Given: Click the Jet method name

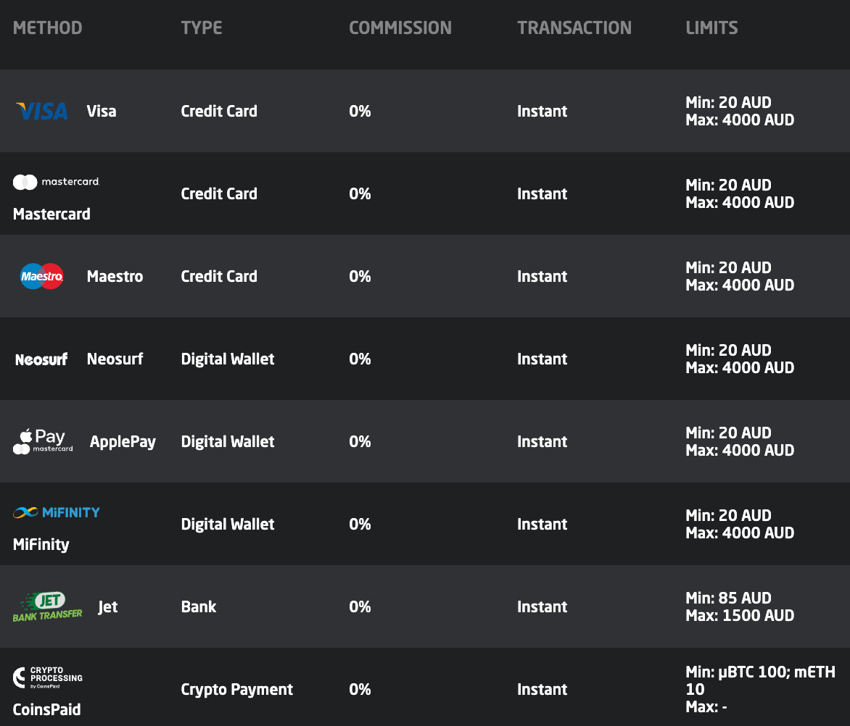Looking at the screenshot, I should tap(108, 607).
